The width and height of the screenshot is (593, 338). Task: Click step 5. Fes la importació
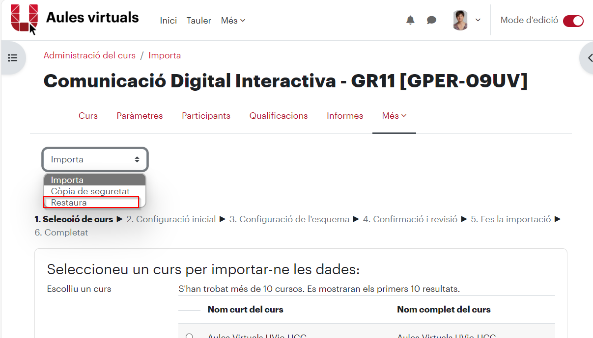tap(511, 219)
